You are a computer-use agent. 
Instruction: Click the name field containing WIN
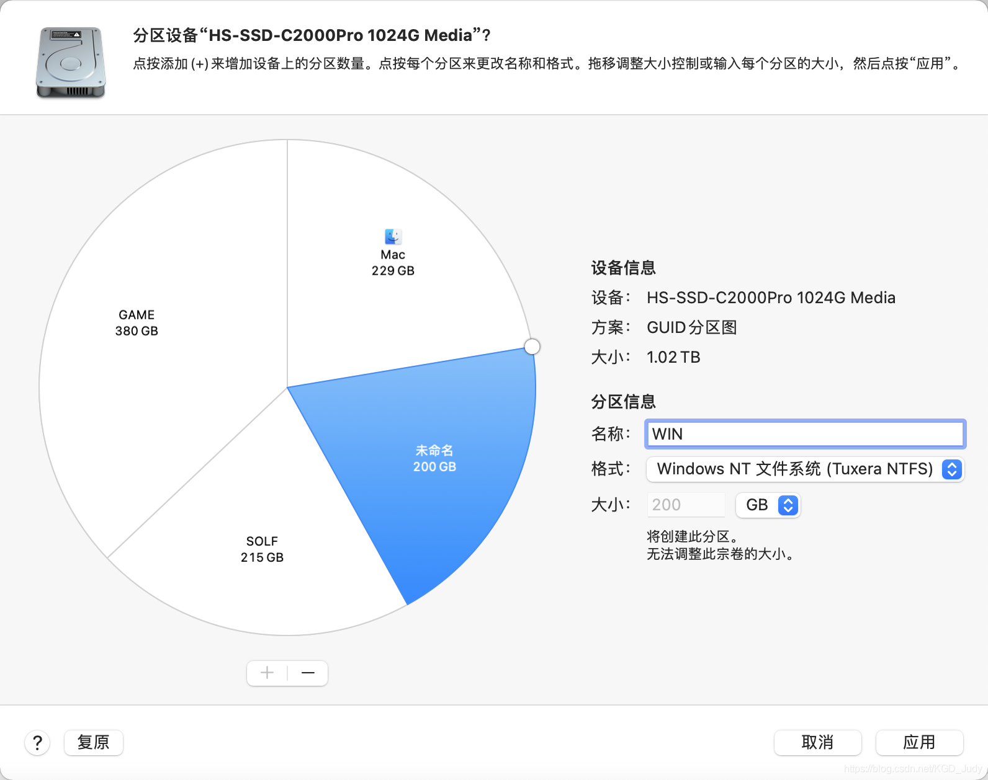click(x=805, y=433)
